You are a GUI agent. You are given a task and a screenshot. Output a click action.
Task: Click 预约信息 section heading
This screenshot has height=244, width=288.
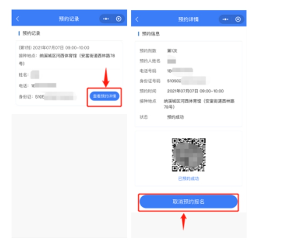tap(151, 34)
